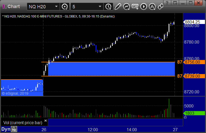The image size is (206, 133).
Task: Click the green 1803 volume value tag
Action: coord(194,113)
